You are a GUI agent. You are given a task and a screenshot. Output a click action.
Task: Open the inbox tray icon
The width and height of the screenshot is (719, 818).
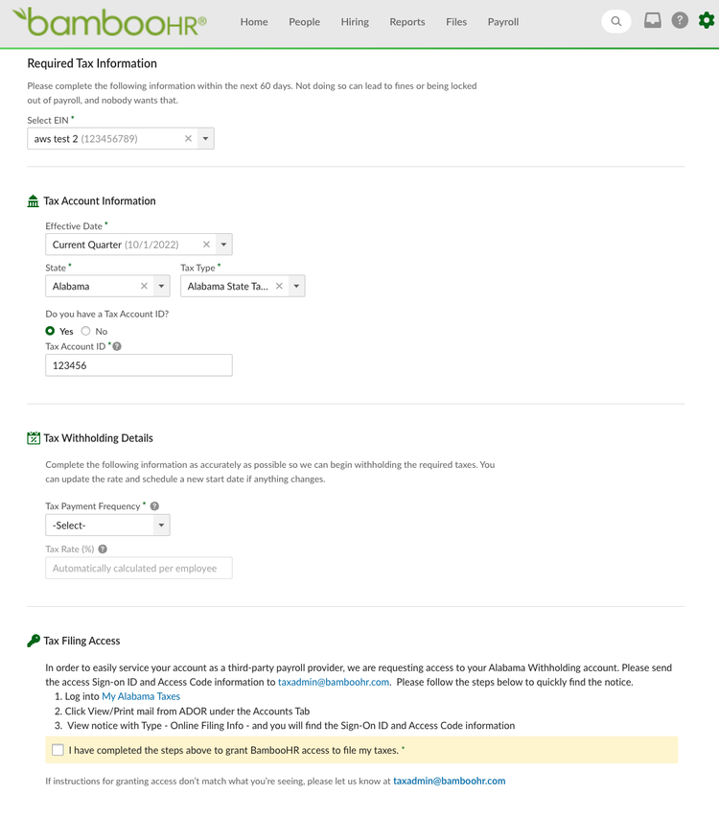pyautogui.click(x=652, y=20)
